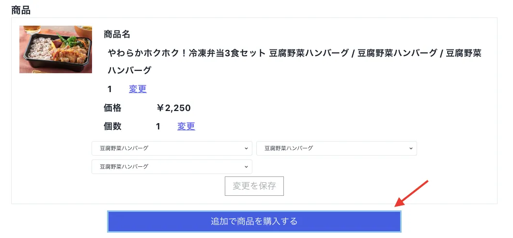Click the 商品 section heading
The height and width of the screenshot is (238, 513).
point(21,9)
